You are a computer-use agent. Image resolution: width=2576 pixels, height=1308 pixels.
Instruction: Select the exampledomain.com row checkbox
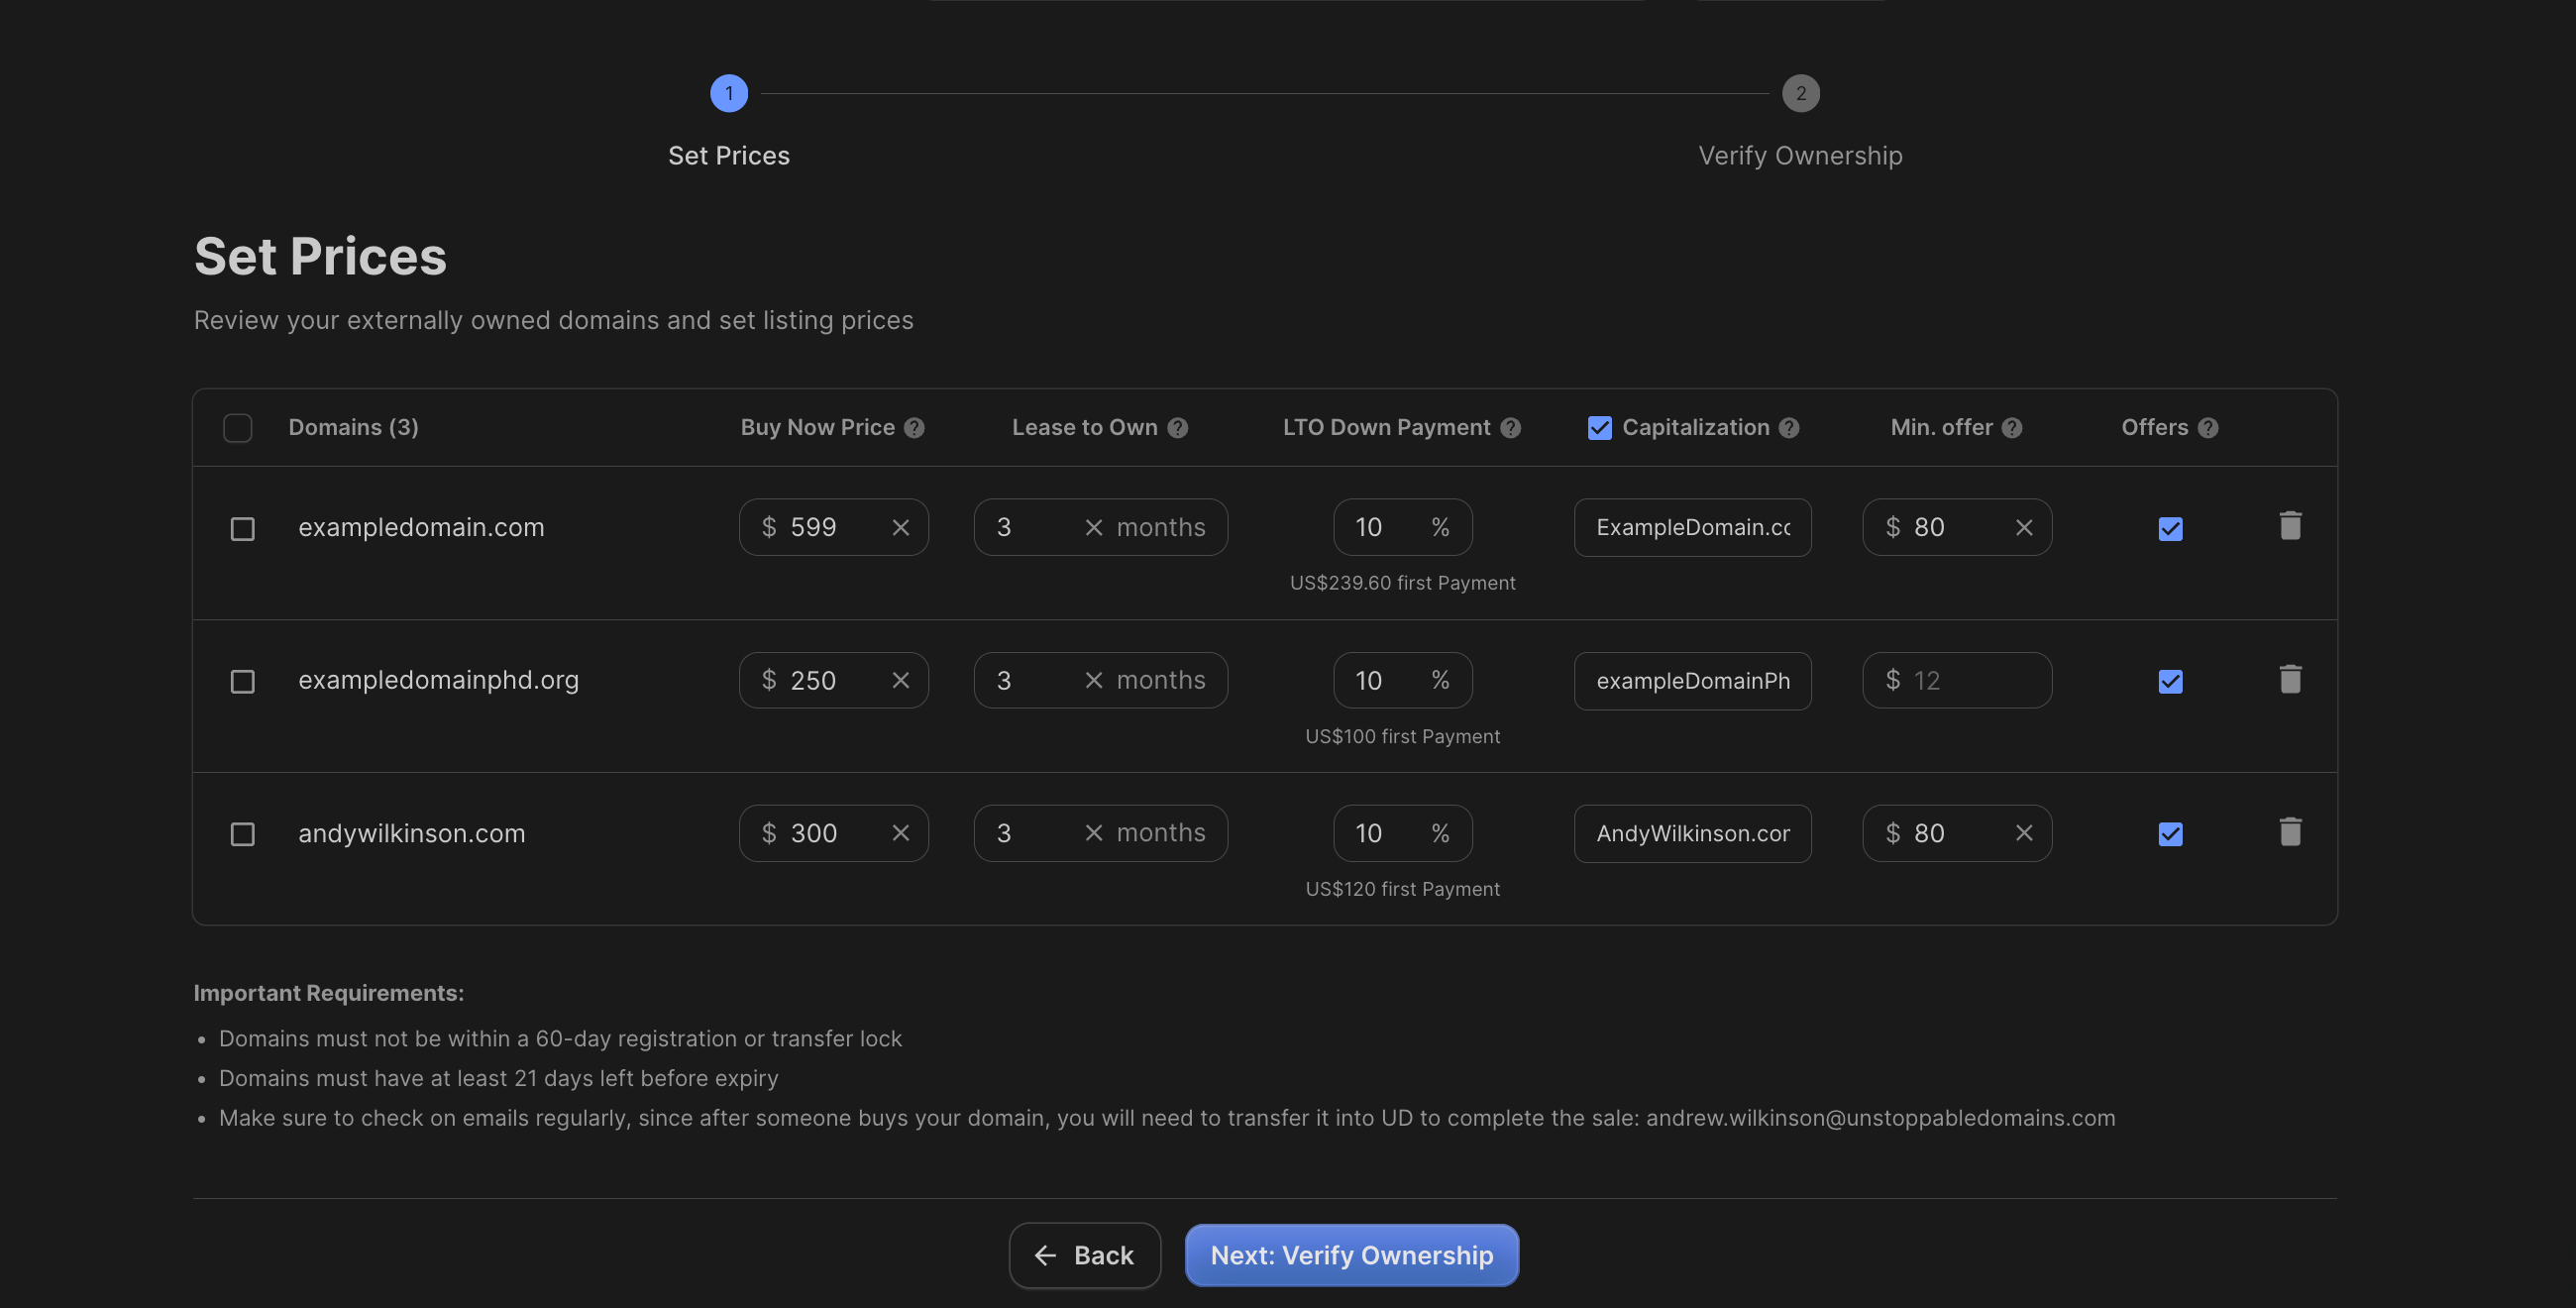point(243,528)
